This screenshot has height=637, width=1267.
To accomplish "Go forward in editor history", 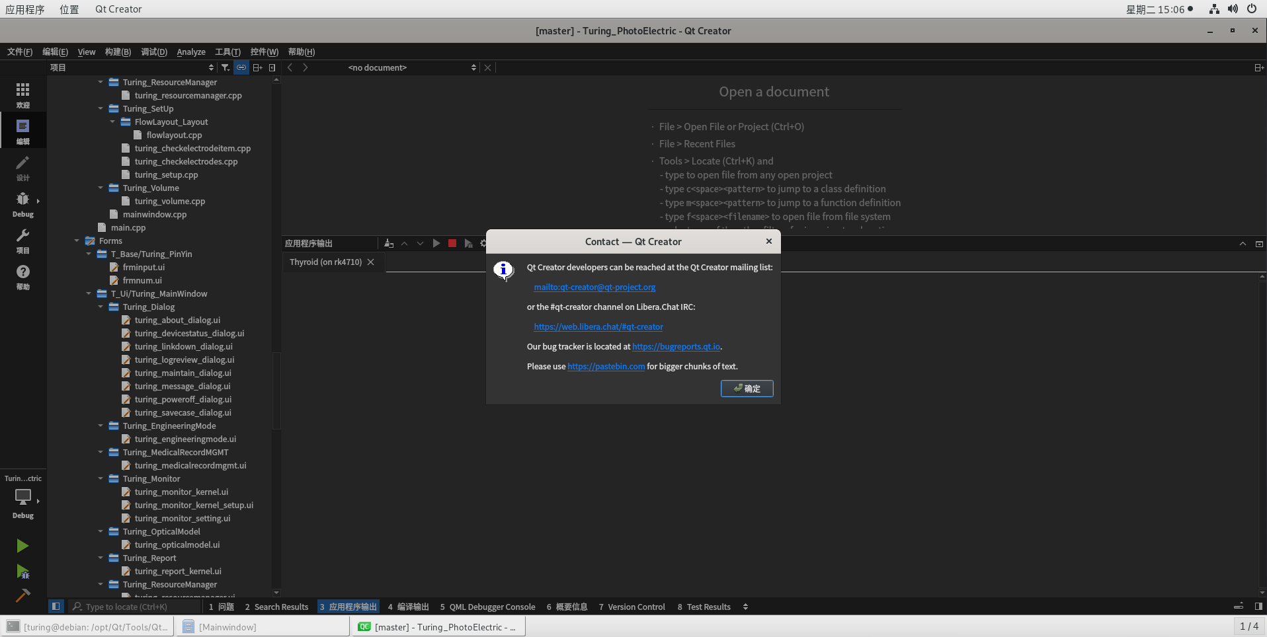I will tap(305, 67).
